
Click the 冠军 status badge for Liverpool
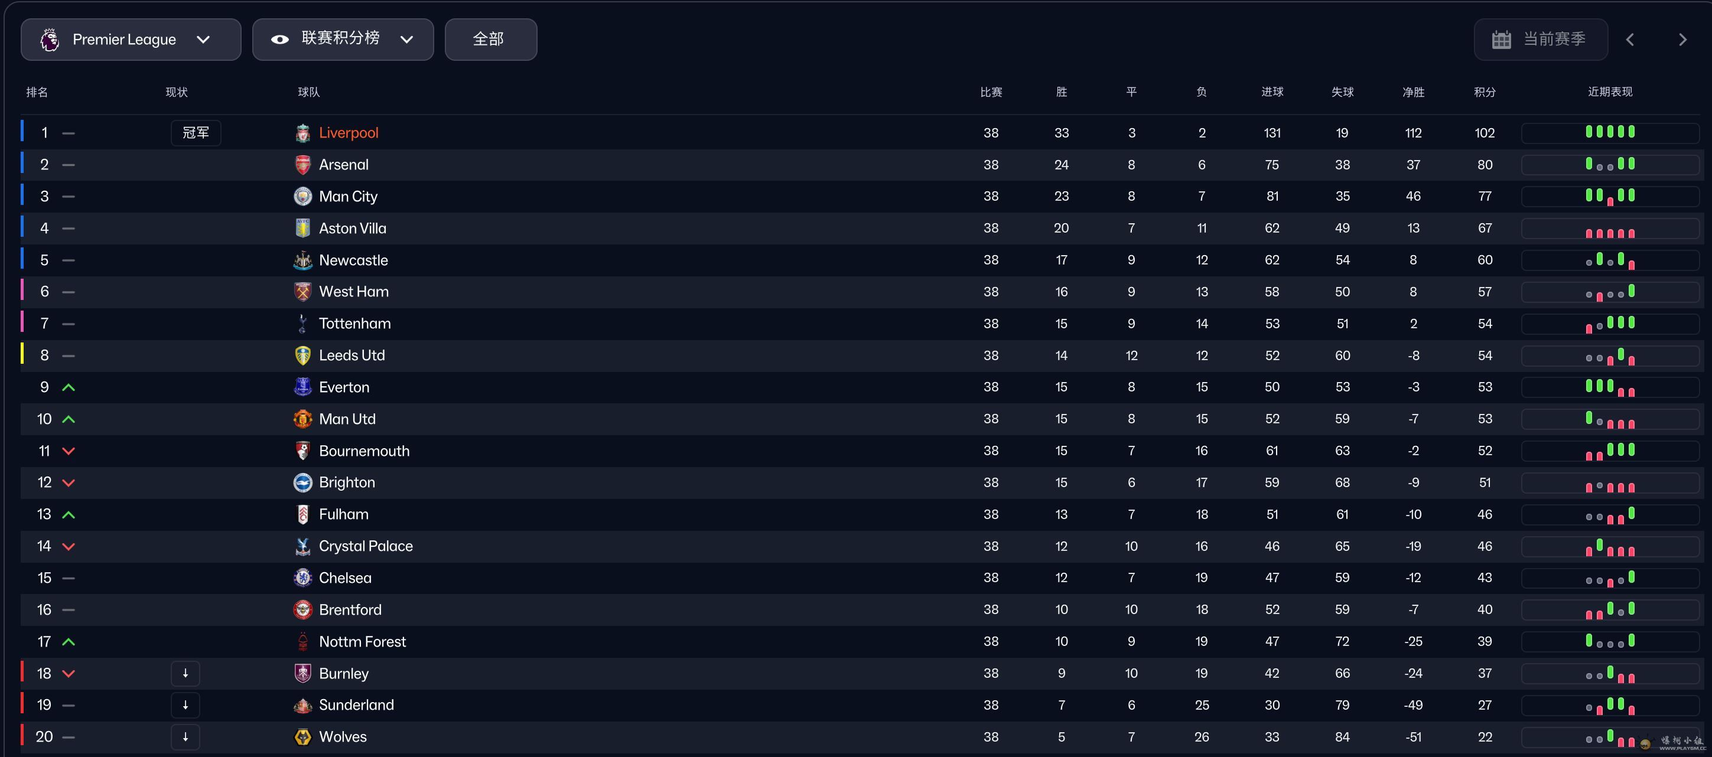196,133
